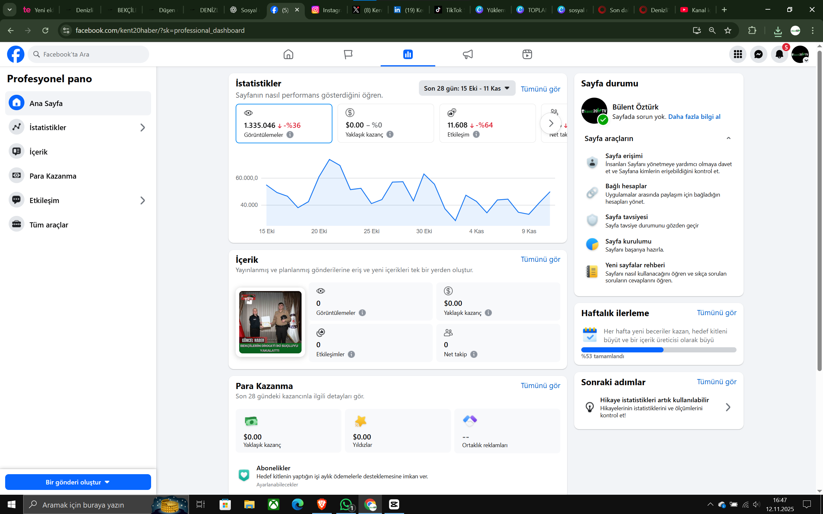Viewport: 823px width, 514px height.
Task: Open İçerik in the left sidebar
Action: [x=39, y=152]
